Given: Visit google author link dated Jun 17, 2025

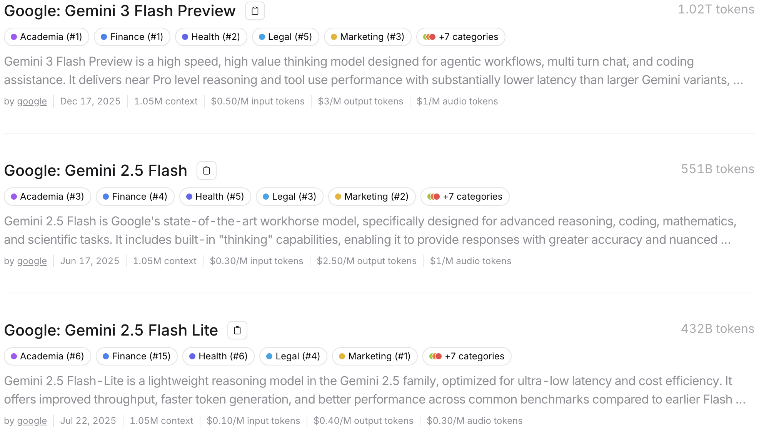Looking at the screenshot, I should [x=32, y=261].
